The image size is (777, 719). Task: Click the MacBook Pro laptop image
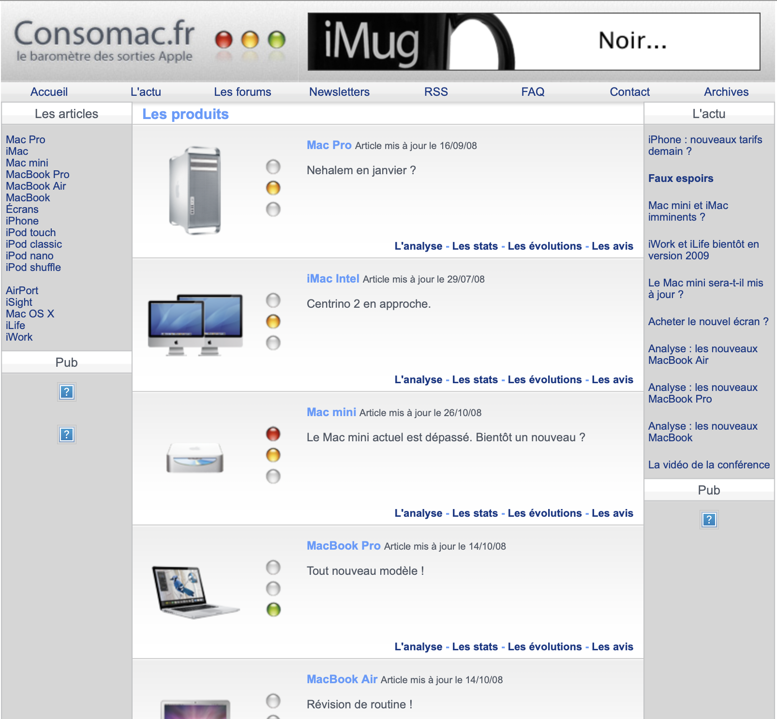195,591
